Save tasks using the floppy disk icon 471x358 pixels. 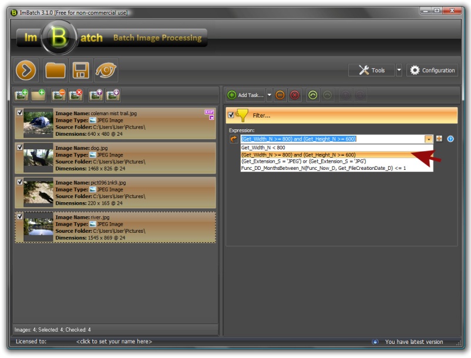point(80,71)
